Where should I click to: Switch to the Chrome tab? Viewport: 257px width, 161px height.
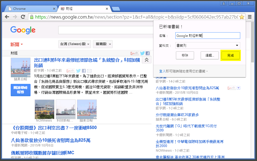(31, 9)
